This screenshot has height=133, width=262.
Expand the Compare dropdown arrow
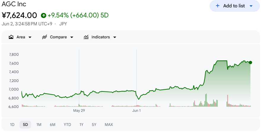pyautogui.click(x=72, y=37)
